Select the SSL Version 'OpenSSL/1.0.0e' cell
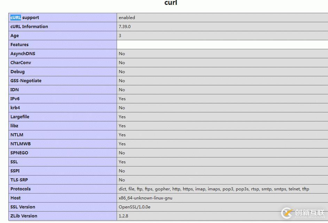 tap(135, 207)
